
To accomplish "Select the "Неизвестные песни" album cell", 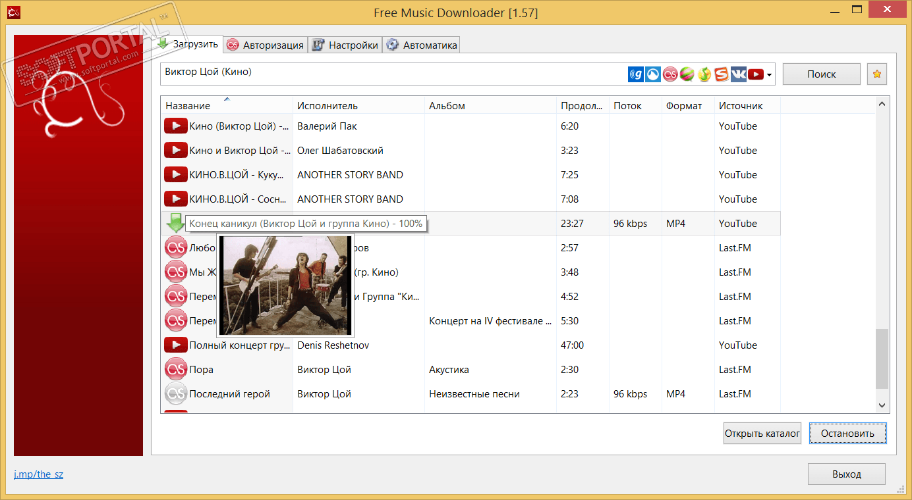I will click(x=474, y=394).
